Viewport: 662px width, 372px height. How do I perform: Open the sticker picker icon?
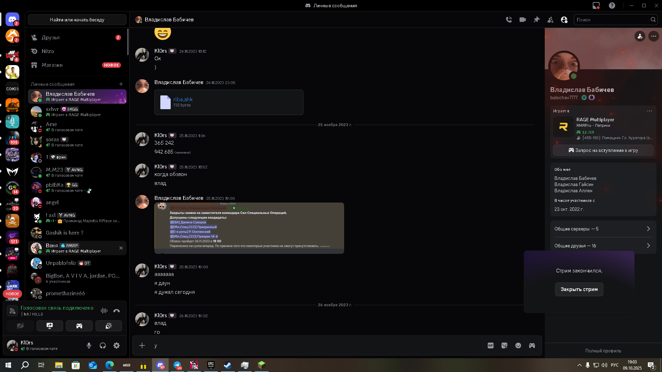pyautogui.click(x=504, y=345)
